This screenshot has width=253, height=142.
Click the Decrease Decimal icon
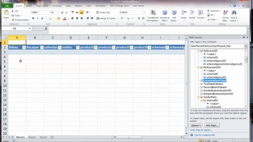tap(143, 19)
